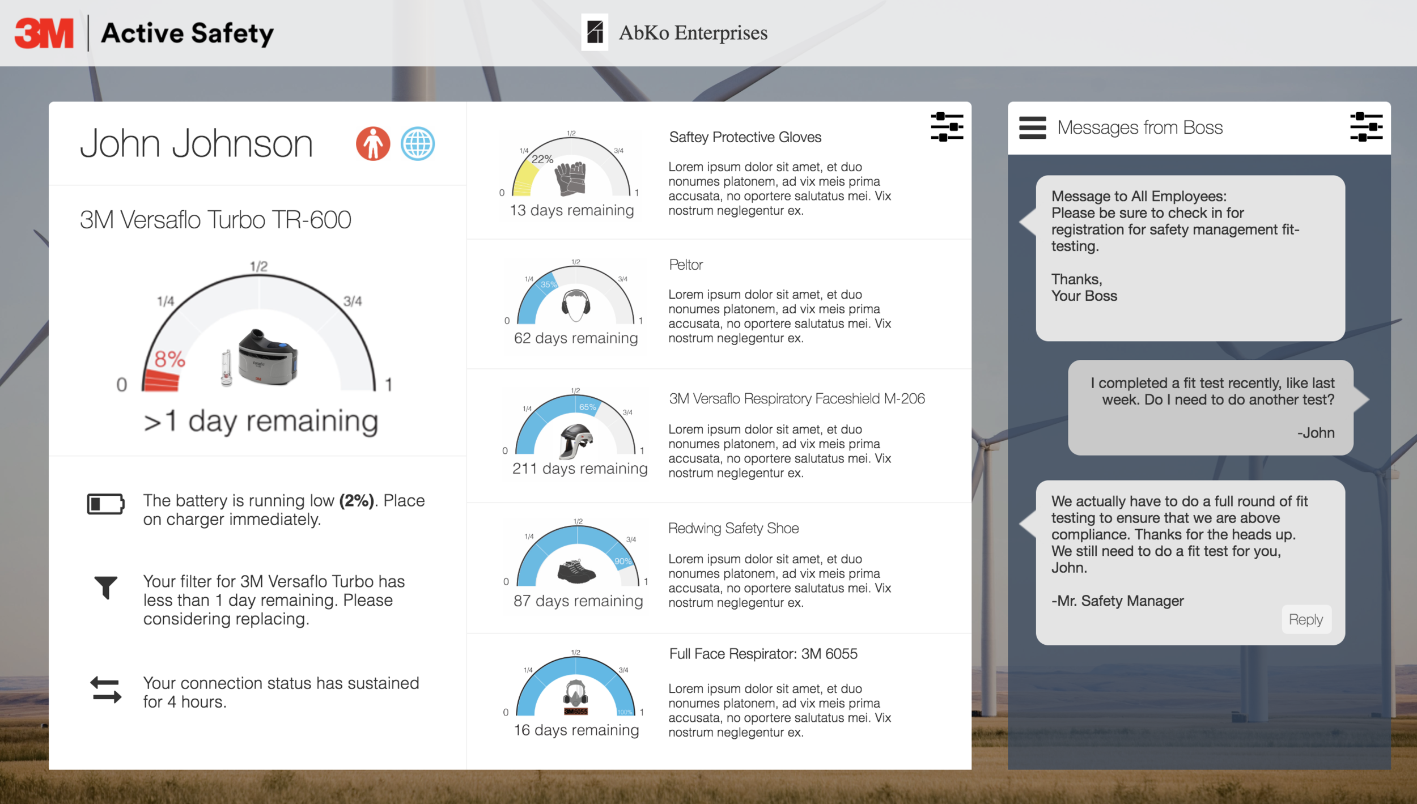The width and height of the screenshot is (1417, 804).
Task: Click the Full Face Respirator gauge thumbnail
Action: pos(576,688)
